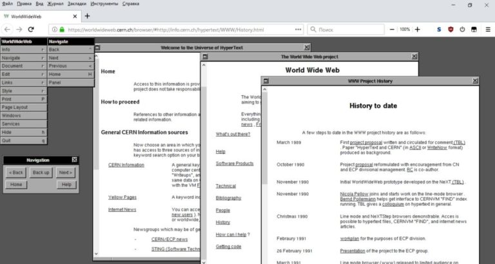The image size is (495, 264).
Task: Open the Инструменты menu
Action: (x=104, y=4)
